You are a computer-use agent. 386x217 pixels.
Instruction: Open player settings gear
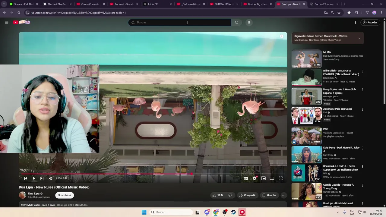(255, 178)
